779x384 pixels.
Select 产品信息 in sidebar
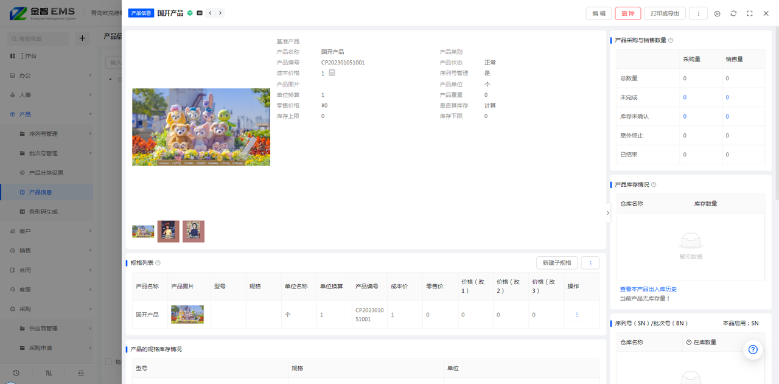(47, 192)
